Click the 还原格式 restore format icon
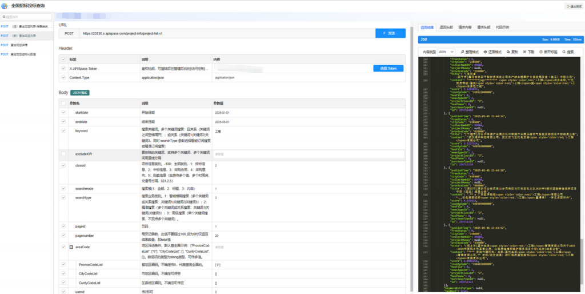Image resolution: width=585 pixels, height=294 pixels. 486,51
